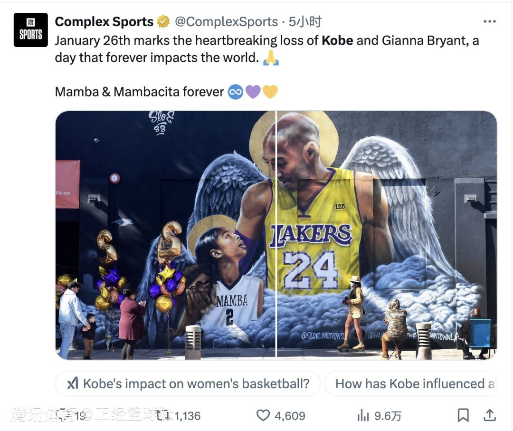Click the gold verified badge
This screenshot has width=513, height=431.
(x=163, y=22)
